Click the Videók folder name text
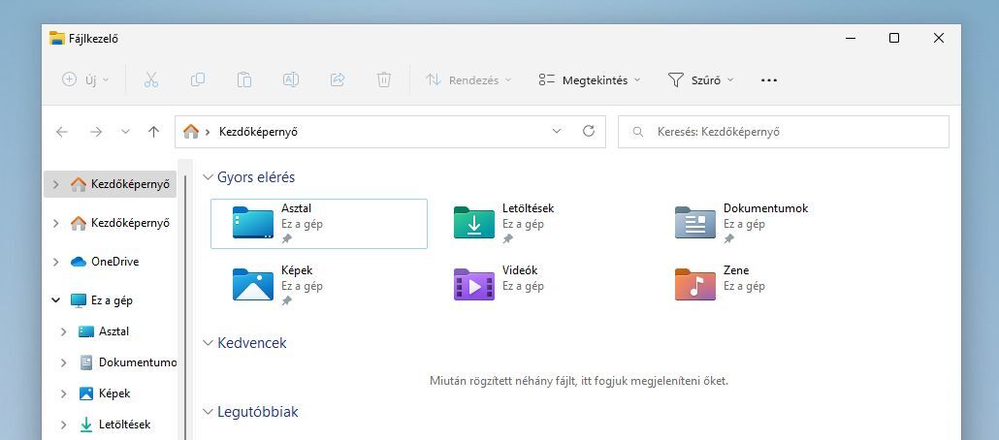Image resolution: width=999 pixels, height=440 pixels. pos(520,270)
